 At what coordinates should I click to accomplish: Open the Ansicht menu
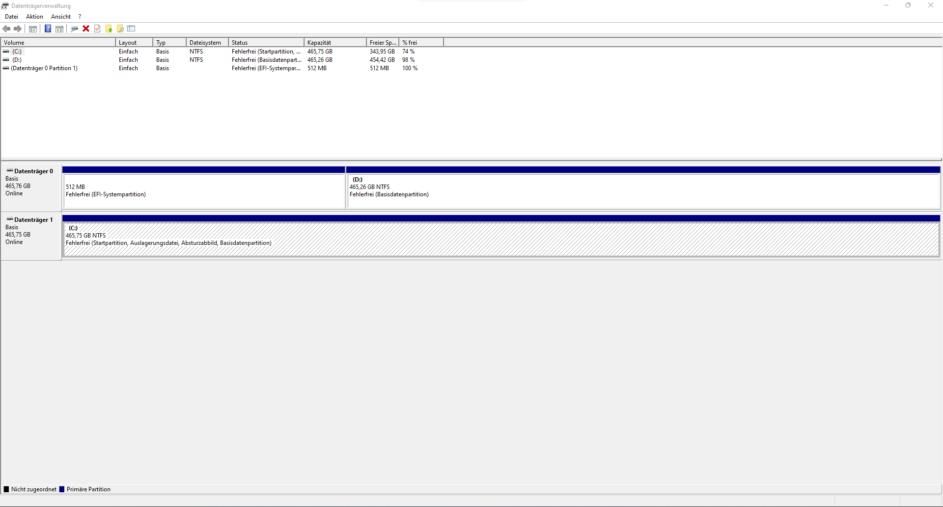tap(60, 16)
